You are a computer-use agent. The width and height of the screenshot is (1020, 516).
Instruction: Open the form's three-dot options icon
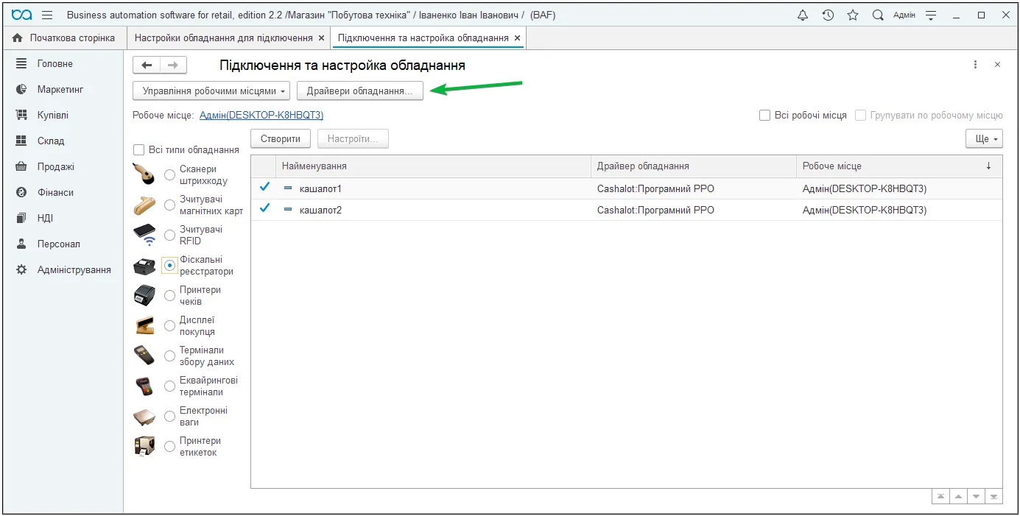point(975,65)
